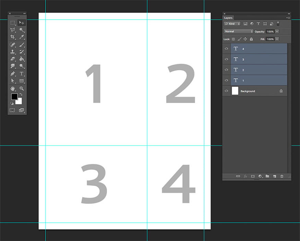Filter for pixel layers

(245, 24)
